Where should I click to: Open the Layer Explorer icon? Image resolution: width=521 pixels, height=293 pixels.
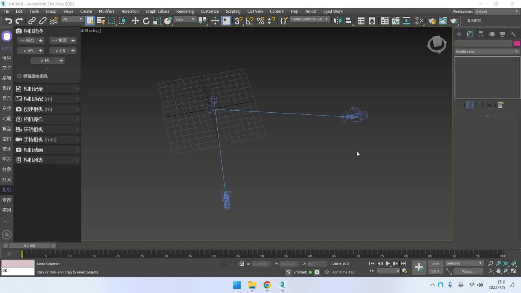(372, 21)
